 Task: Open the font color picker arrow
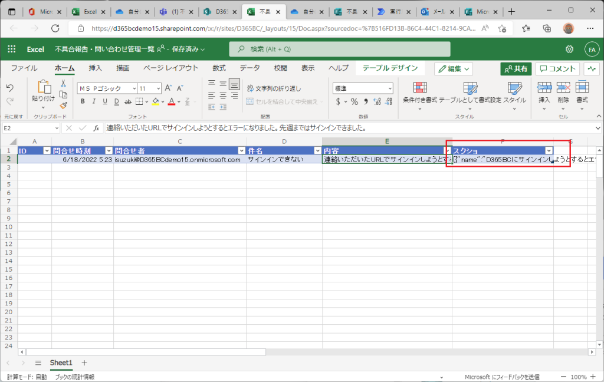180,101
